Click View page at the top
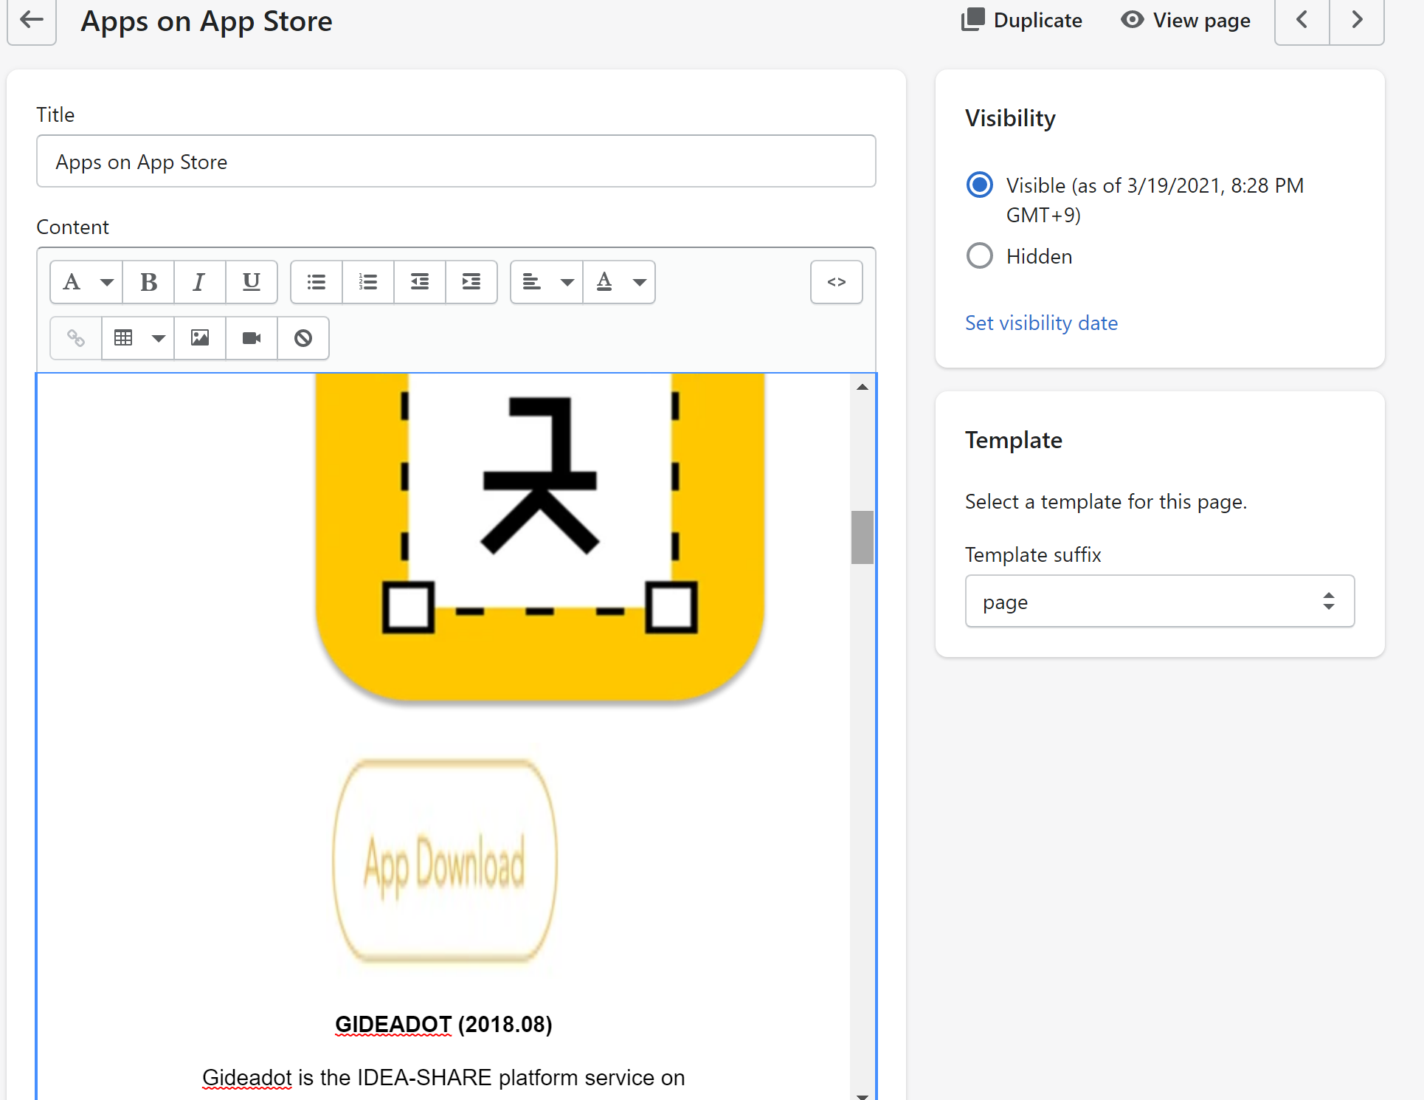Viewport: 1424px width, 1100px height. (1186, 20)
